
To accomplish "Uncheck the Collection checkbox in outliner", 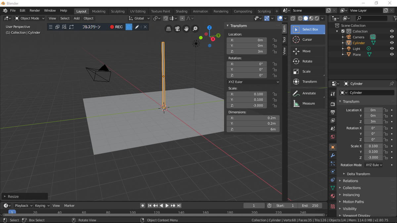I will tap(343, 31).
